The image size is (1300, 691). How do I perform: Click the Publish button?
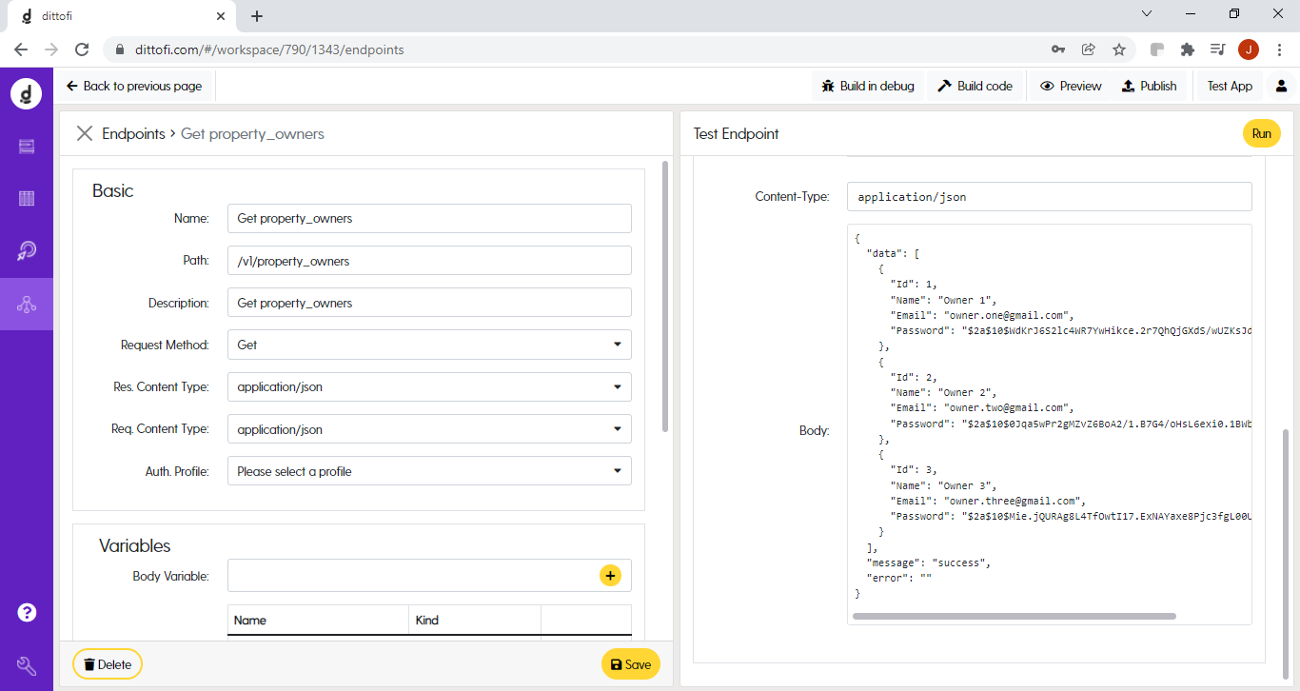[1150, 86]
